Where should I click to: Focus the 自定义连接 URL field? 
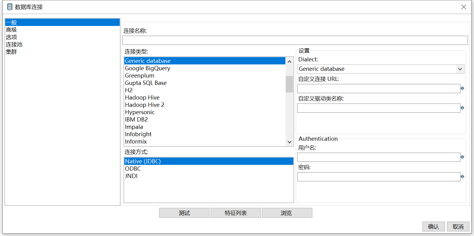[x=379, y=89]
